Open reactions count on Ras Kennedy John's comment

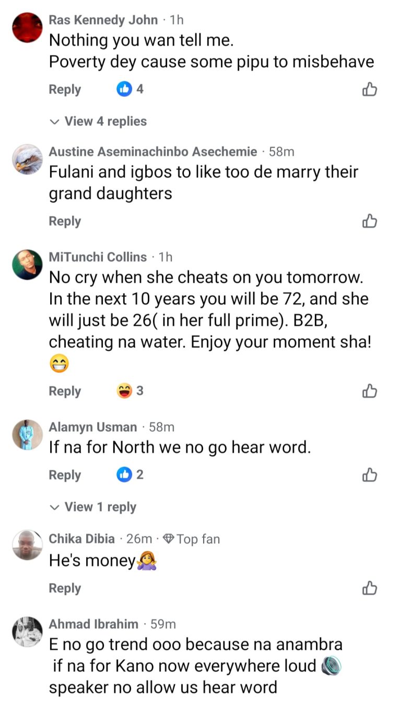[x=130, y=89]
